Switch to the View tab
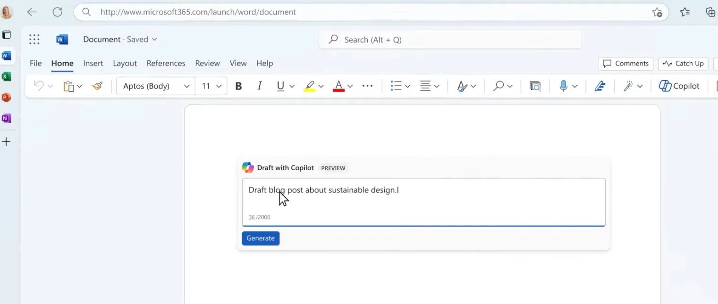The width and height of the screenshot is (718, 304). coord(238,63)
